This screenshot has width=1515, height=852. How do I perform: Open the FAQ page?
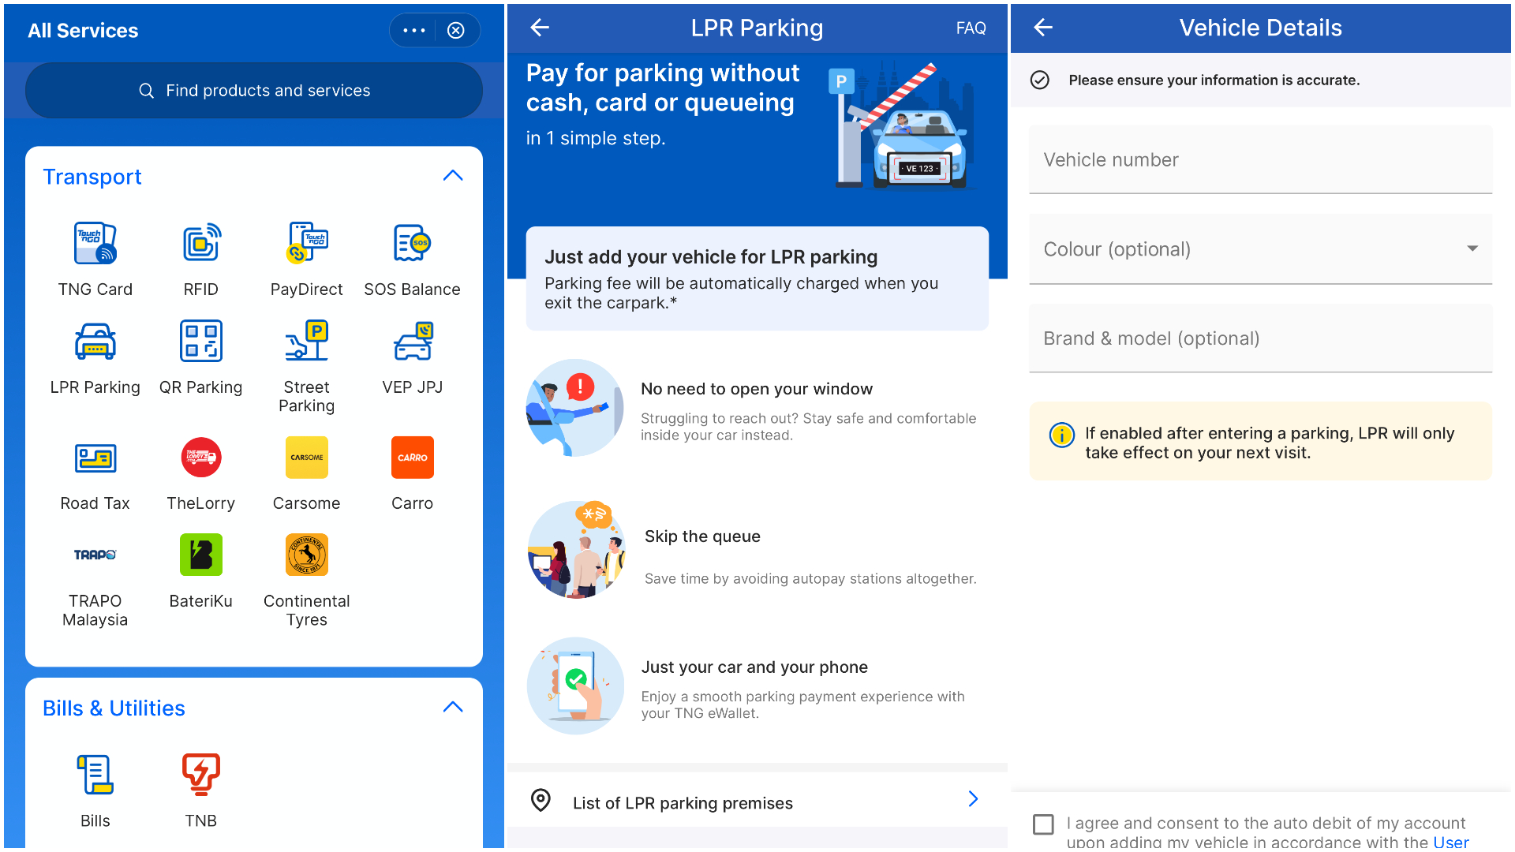(971, 28)
